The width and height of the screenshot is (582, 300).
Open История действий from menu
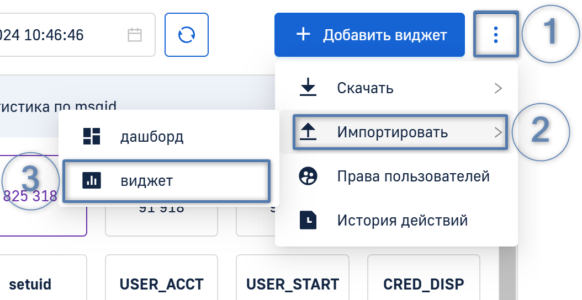pos(402,221)
